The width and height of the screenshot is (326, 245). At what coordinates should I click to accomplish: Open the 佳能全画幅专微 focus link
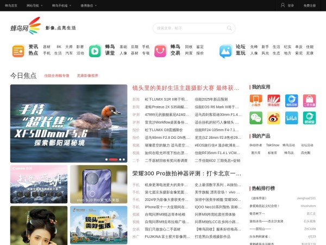57,76
